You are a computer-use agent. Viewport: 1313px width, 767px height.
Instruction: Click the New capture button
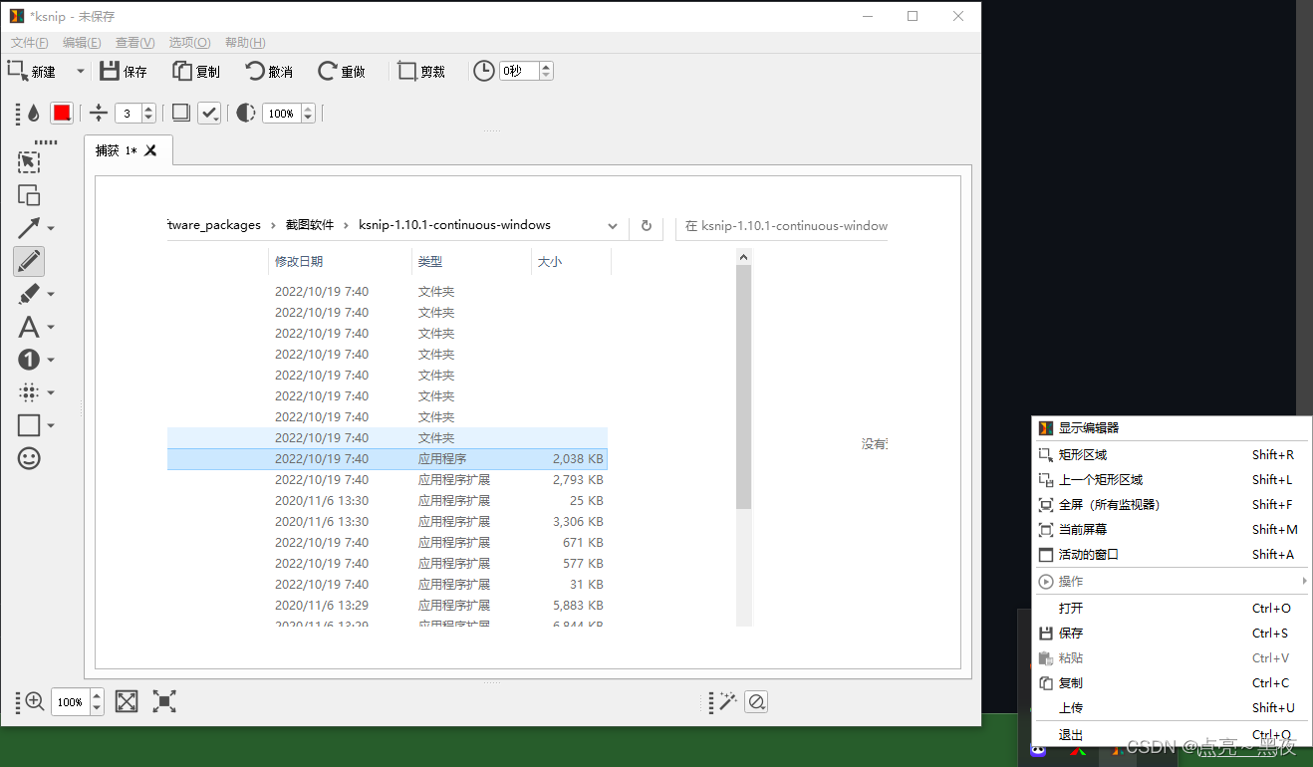pos(32,72)
